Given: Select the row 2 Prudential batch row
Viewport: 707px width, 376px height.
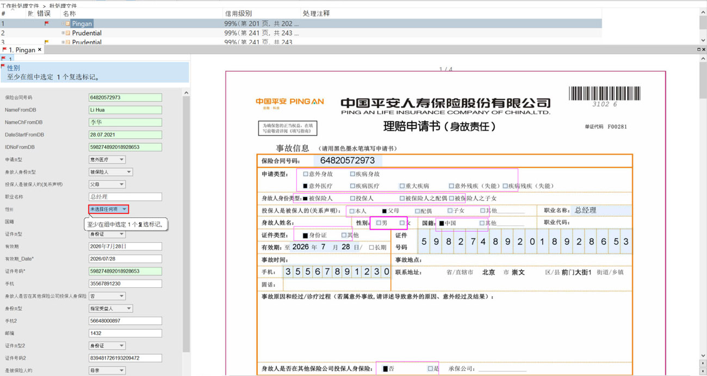Looking at the screenshot, I should point(301,33).
